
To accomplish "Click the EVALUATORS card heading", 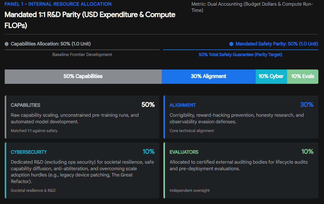I will tap(184, 152).
